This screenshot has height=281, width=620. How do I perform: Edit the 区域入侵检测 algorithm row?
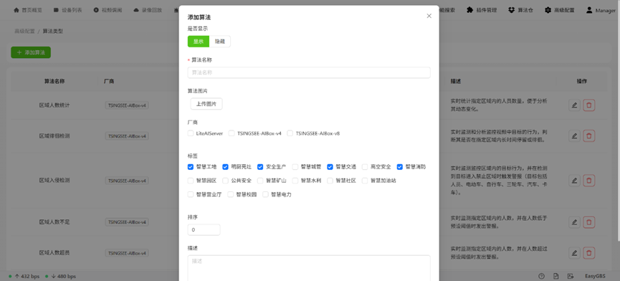click(x=574, y=180)
